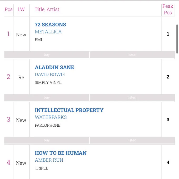Click listen button under Aladdin Sane
This screenshot has width=179, height=179.
click(x=132, y=97)
